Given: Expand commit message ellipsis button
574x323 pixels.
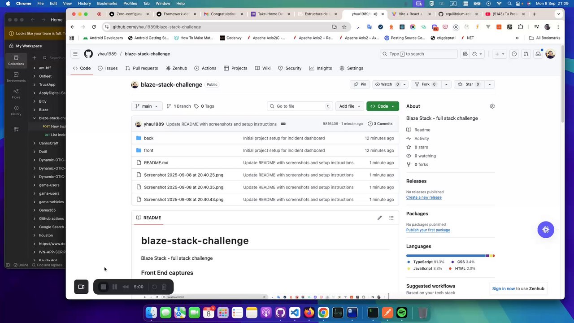Looking at the screenshot, I should click(x=283, y=124).
